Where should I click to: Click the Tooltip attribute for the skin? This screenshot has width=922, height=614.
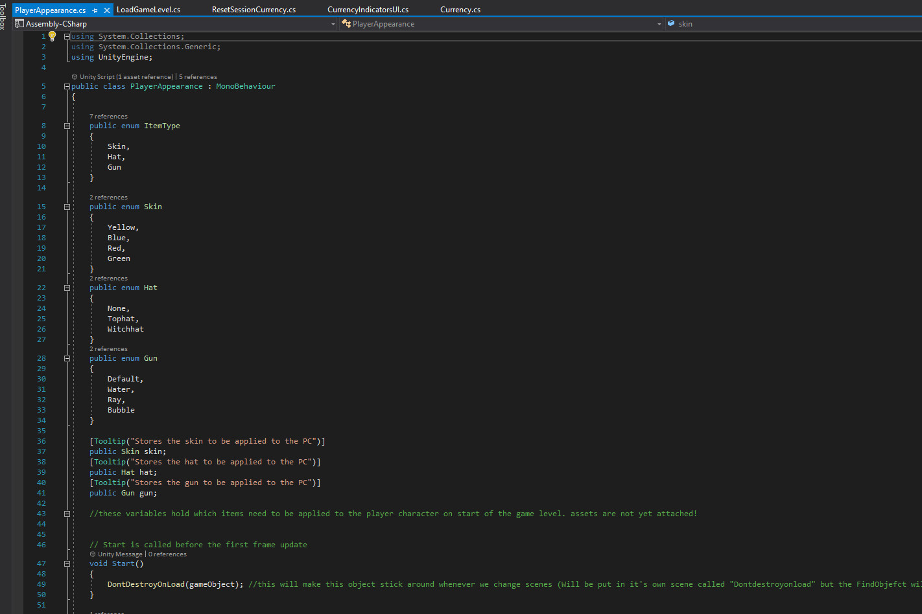point(207,441)
